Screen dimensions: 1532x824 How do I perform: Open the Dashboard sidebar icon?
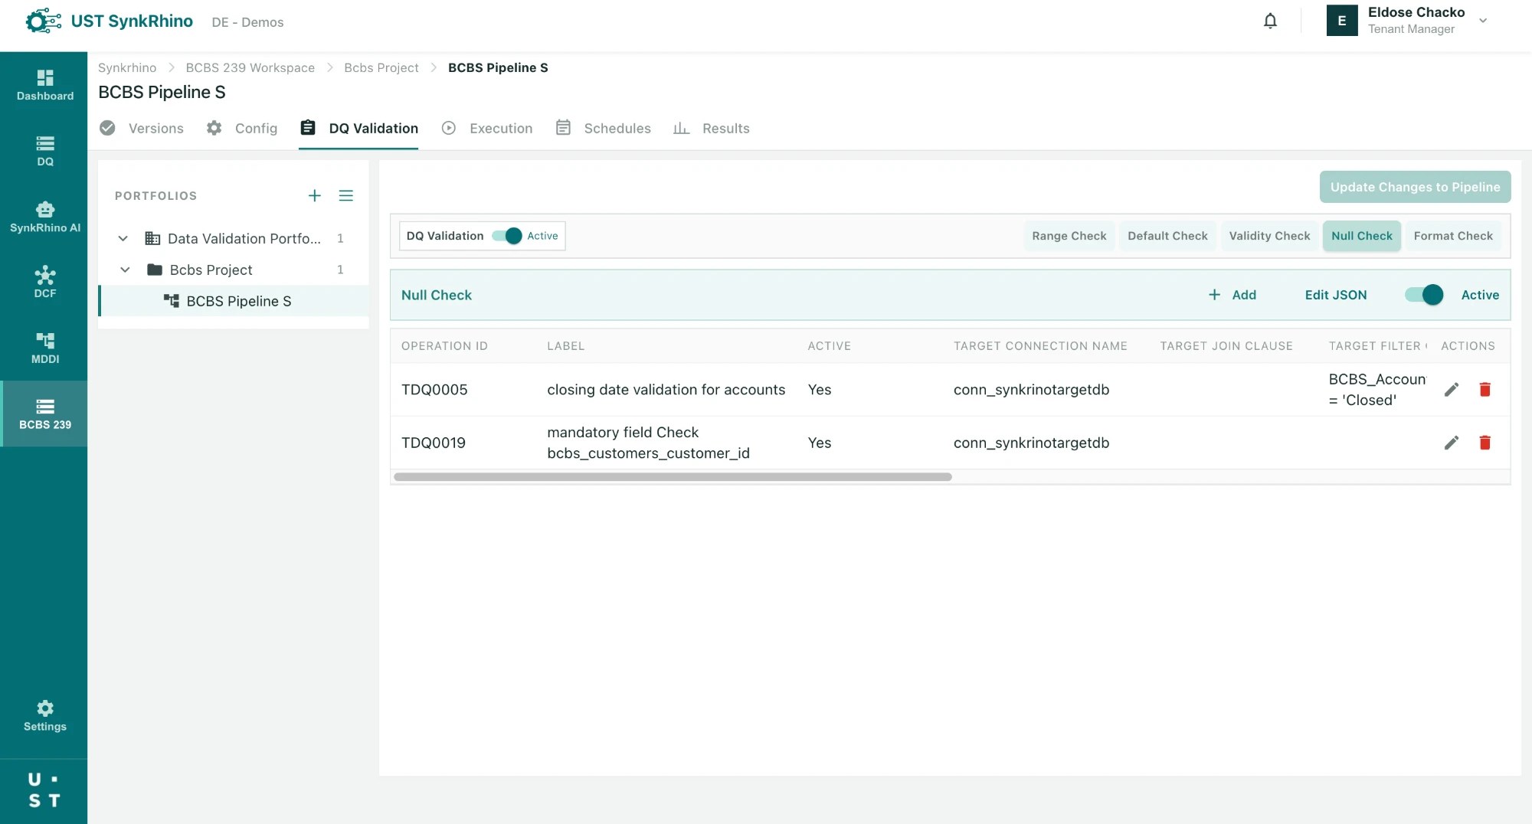coord(44,84)
